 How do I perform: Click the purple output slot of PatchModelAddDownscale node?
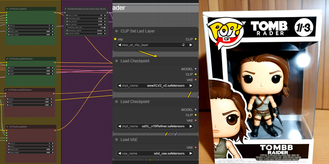tap(107, 12)
